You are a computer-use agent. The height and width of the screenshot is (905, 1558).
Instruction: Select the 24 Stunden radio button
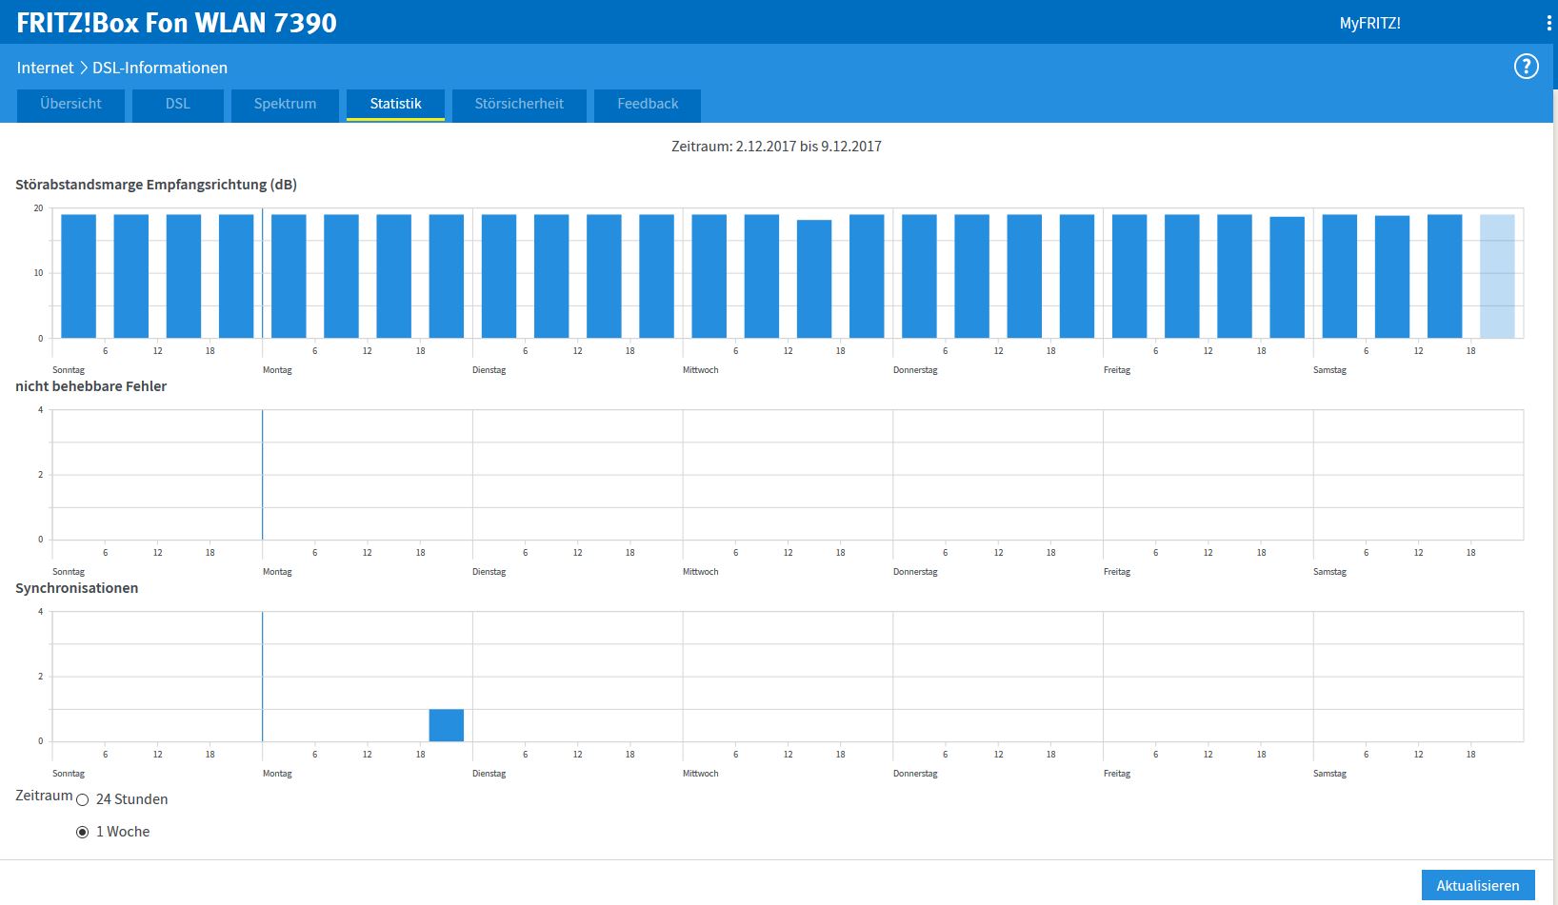pyautogui.click(x=83, y=800)
